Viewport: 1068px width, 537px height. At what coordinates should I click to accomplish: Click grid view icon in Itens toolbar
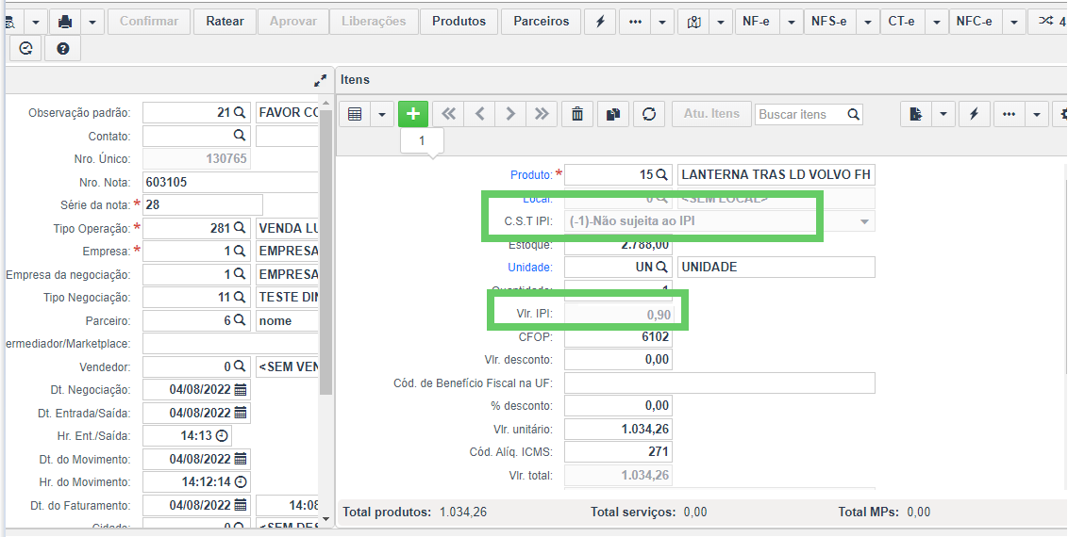[355, 114]
